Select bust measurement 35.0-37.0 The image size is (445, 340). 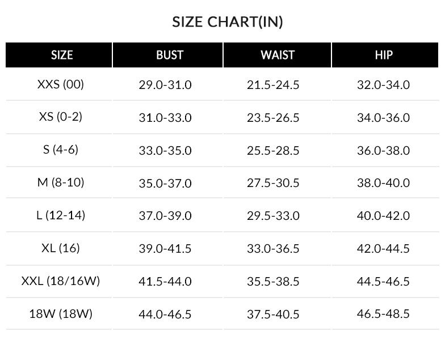tap(165, 183)
